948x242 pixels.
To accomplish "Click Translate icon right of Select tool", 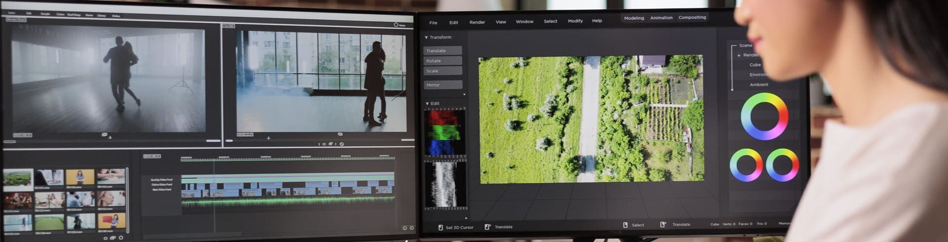I will coord(663,225).
